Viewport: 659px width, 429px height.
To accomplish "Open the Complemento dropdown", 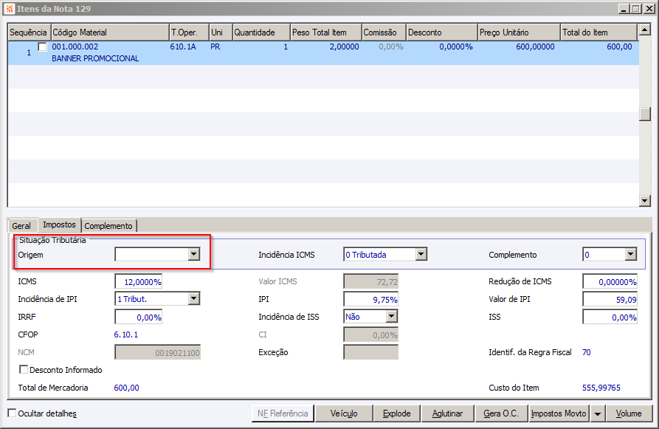I will (630, 254).
